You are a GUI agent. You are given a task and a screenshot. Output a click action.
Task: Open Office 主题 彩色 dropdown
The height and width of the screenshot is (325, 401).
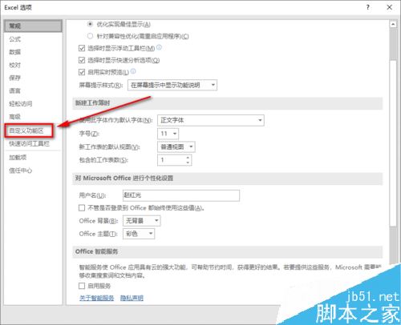coord(139,234)
